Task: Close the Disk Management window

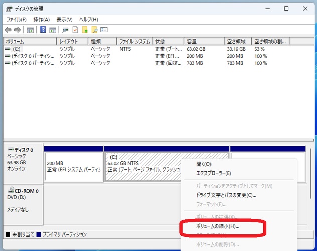Action: pyautogui.click(x=305, y=9)
